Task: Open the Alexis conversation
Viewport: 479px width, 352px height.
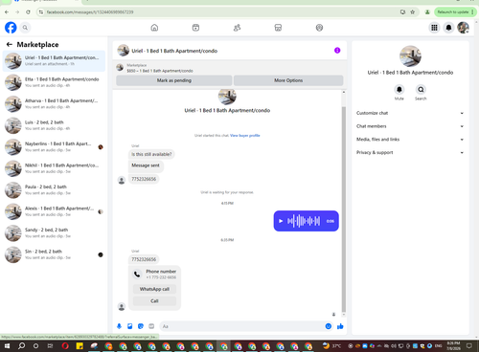Action: (54, 211)
